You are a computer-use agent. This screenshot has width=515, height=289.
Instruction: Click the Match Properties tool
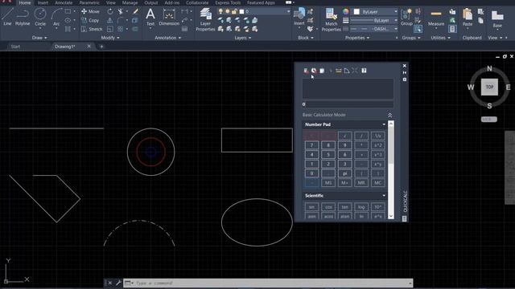pos(331,19)
